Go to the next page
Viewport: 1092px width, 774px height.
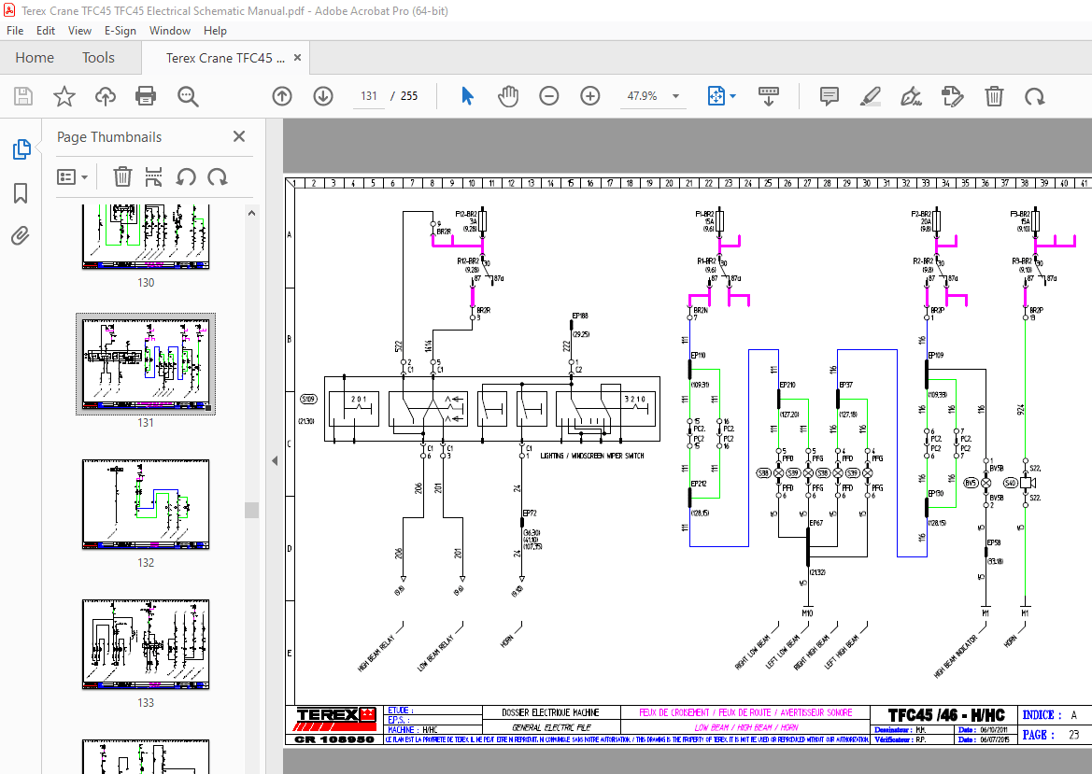[322, 95]
